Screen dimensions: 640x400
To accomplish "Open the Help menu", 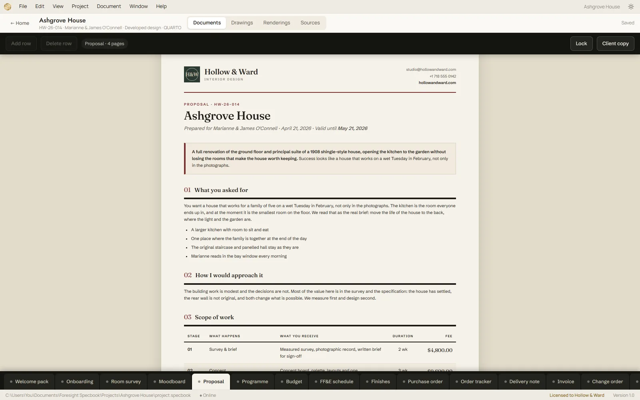I will 161,6.
